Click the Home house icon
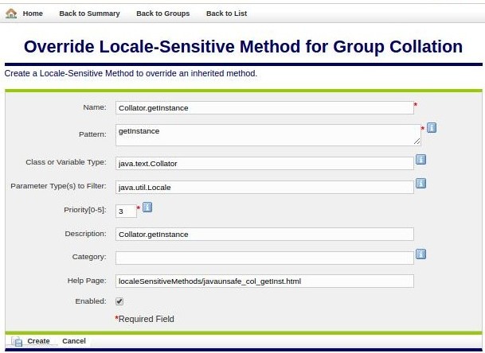This screenshot has width=485, height=353. 11,14
